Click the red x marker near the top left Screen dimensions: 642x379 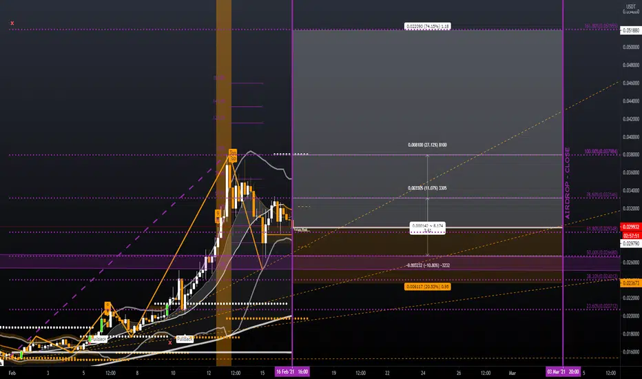point(12,23)
